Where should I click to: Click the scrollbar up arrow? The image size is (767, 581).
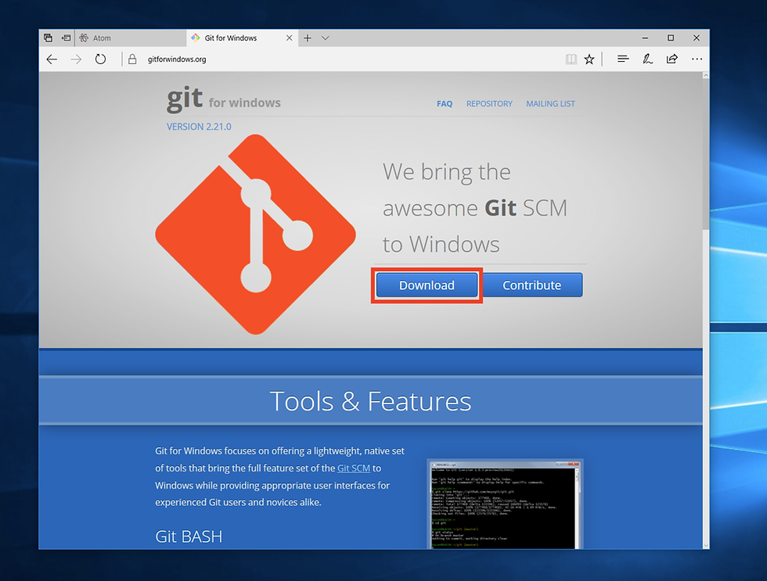[706, 75]
